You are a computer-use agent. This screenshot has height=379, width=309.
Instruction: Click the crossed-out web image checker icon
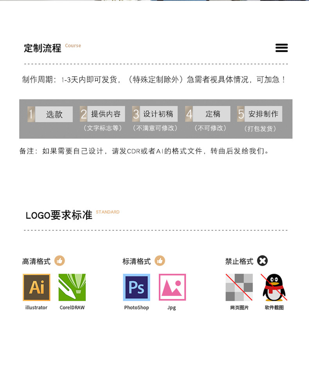coord(239,287)
